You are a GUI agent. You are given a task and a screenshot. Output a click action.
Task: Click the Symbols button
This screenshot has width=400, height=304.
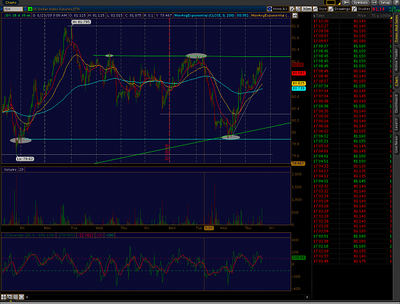(x=360, y=3)
